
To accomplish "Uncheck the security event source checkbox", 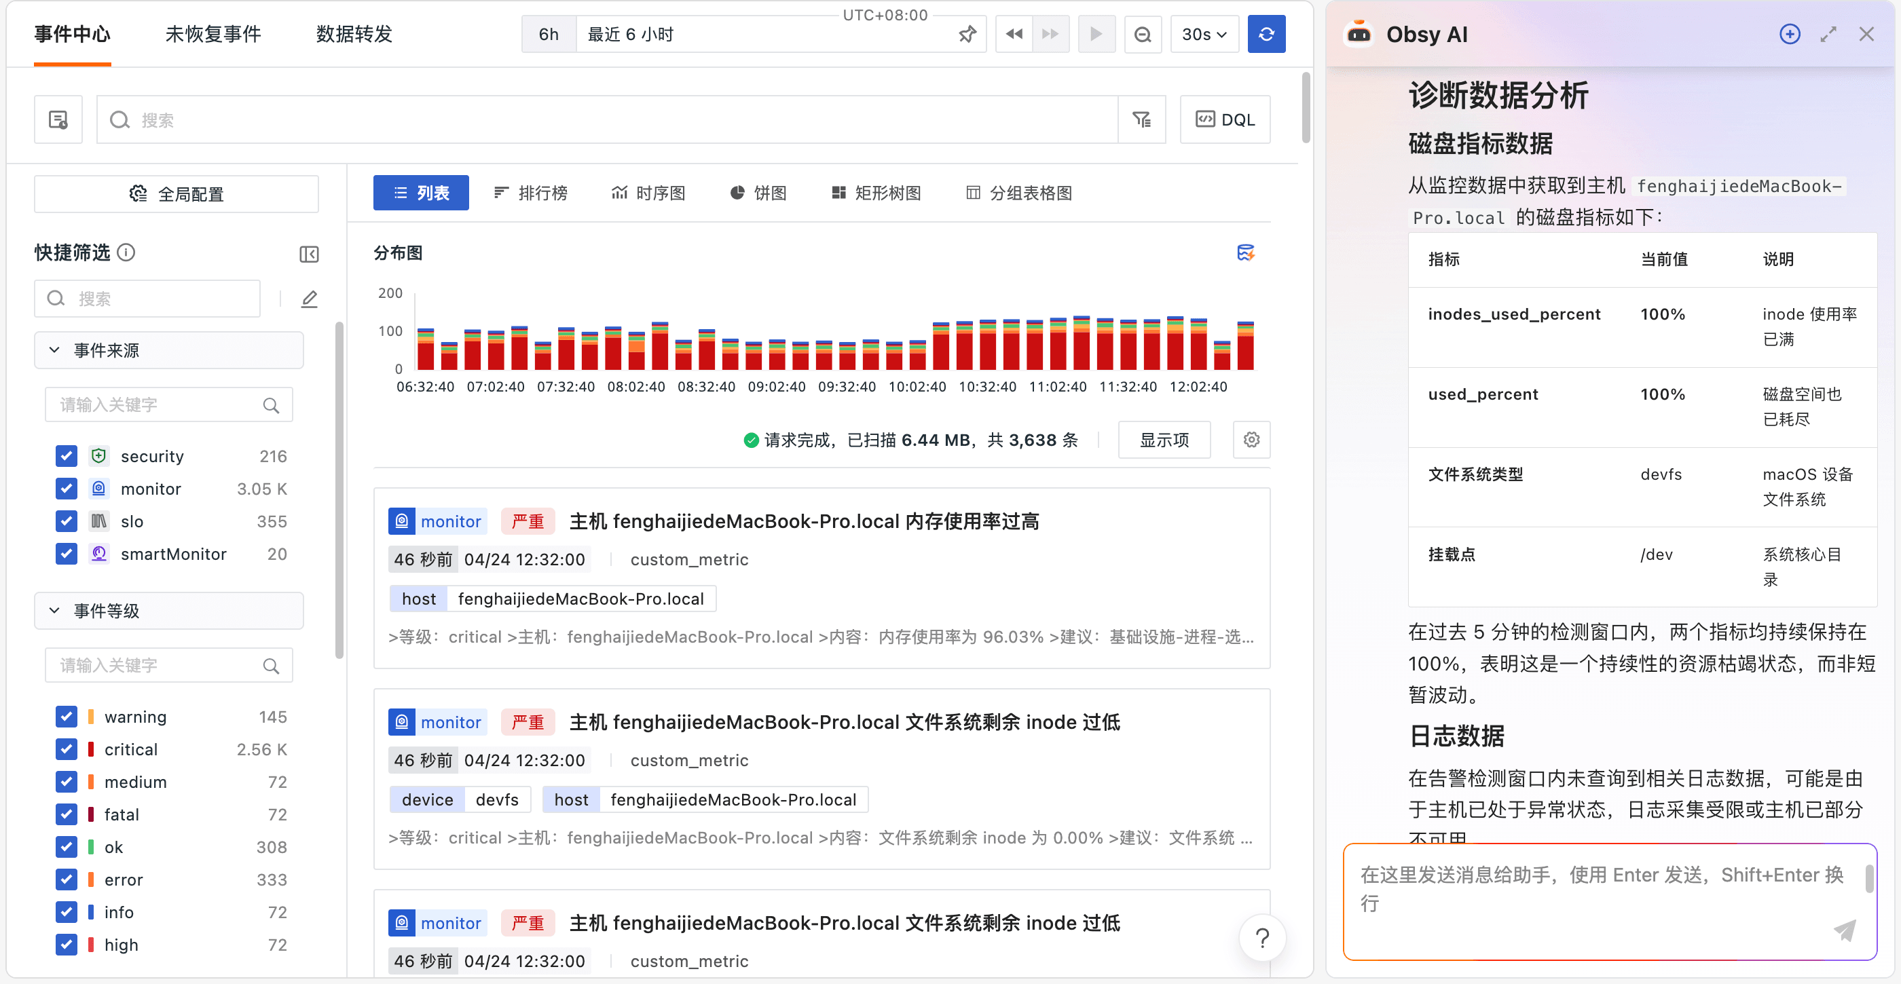I will click(67, 456).
